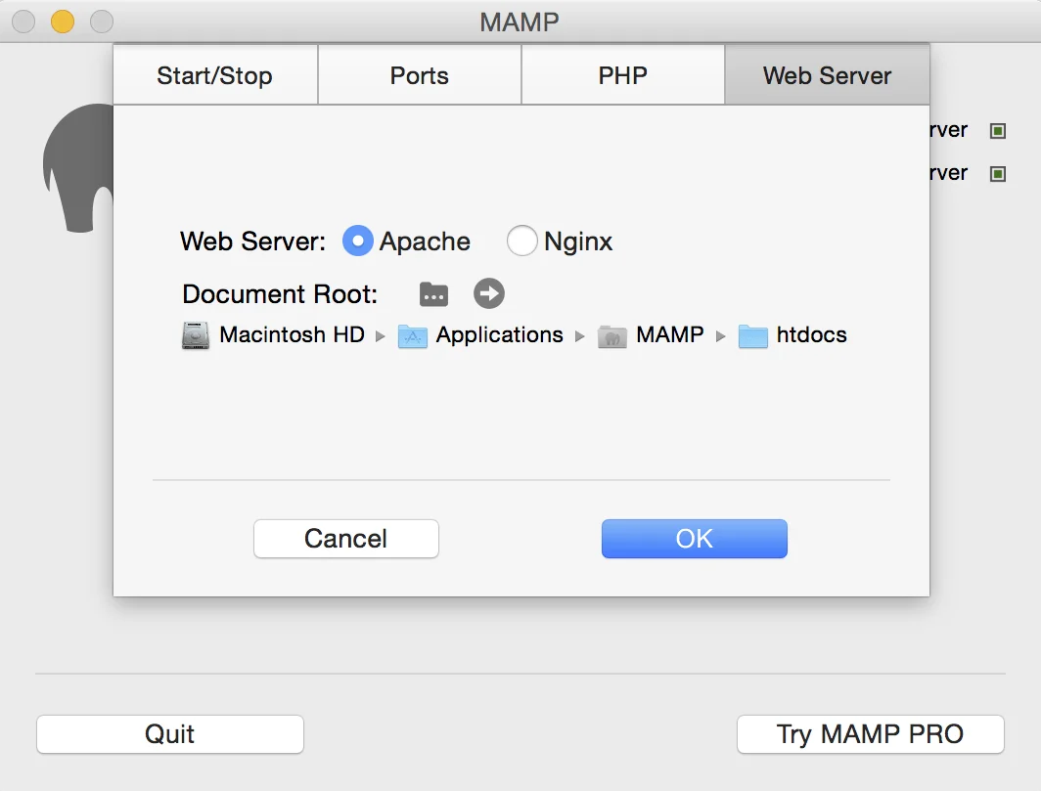Go to the PHP tab
Viewport: 1041px width, 791px height.
pos(623,76)
